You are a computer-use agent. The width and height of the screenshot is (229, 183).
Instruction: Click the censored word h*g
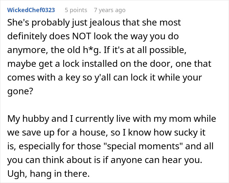pyautogui.click(x=92, y=50)
